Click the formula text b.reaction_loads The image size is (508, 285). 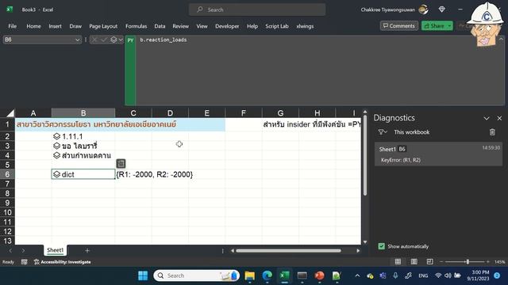coord(164,40)
